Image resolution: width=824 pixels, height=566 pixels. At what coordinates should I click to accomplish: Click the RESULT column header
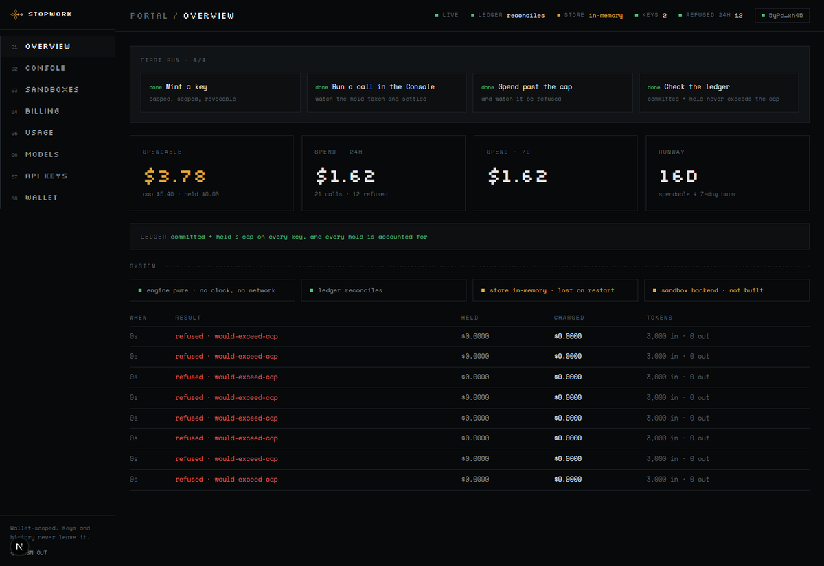[188, 318]
